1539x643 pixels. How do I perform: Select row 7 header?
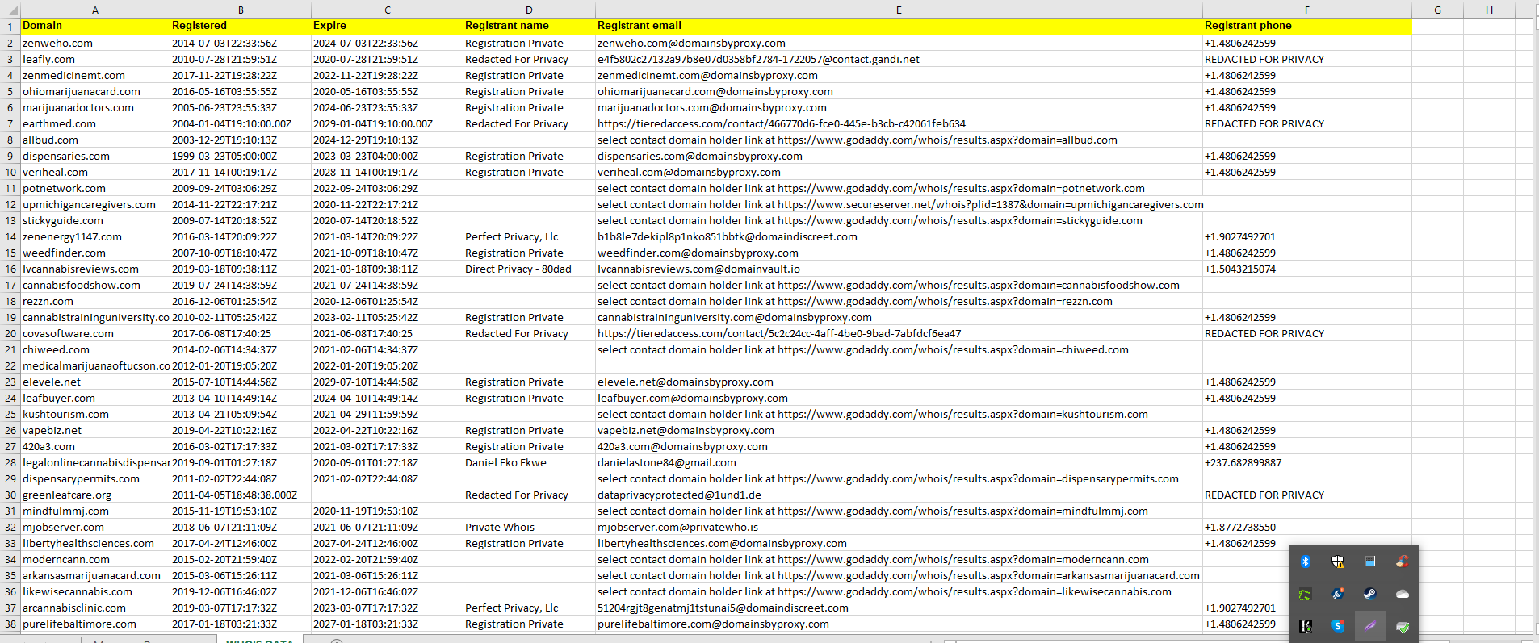pyautogui.click(x=10, y=123)
